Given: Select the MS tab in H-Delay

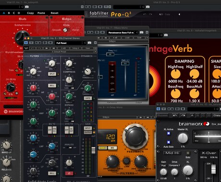Looking at the screenshot, I should (x=112, y=148).
